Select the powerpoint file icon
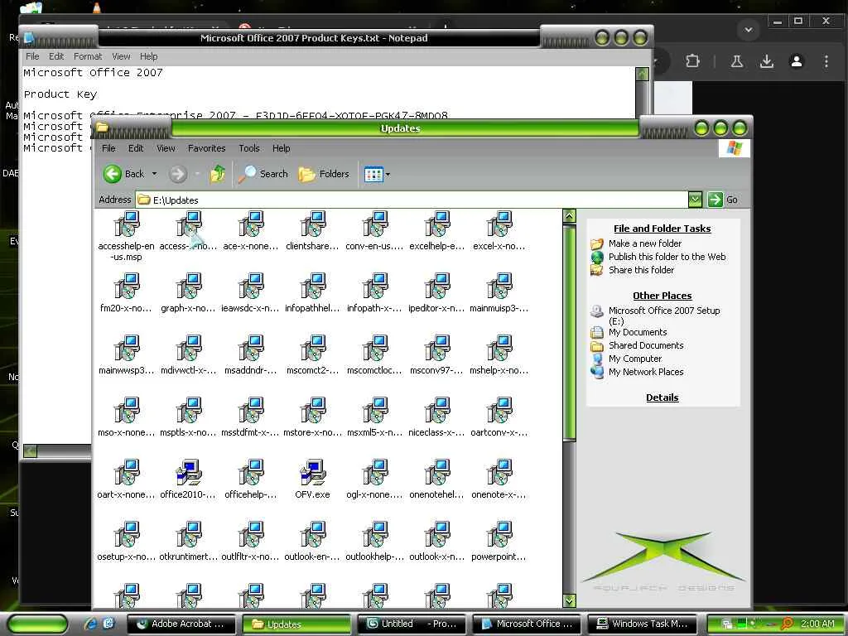Screen dimensions: 848x636 499,534
